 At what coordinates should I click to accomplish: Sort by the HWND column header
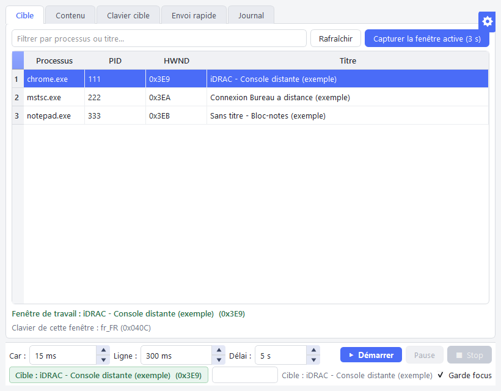(x=177, y=60)
